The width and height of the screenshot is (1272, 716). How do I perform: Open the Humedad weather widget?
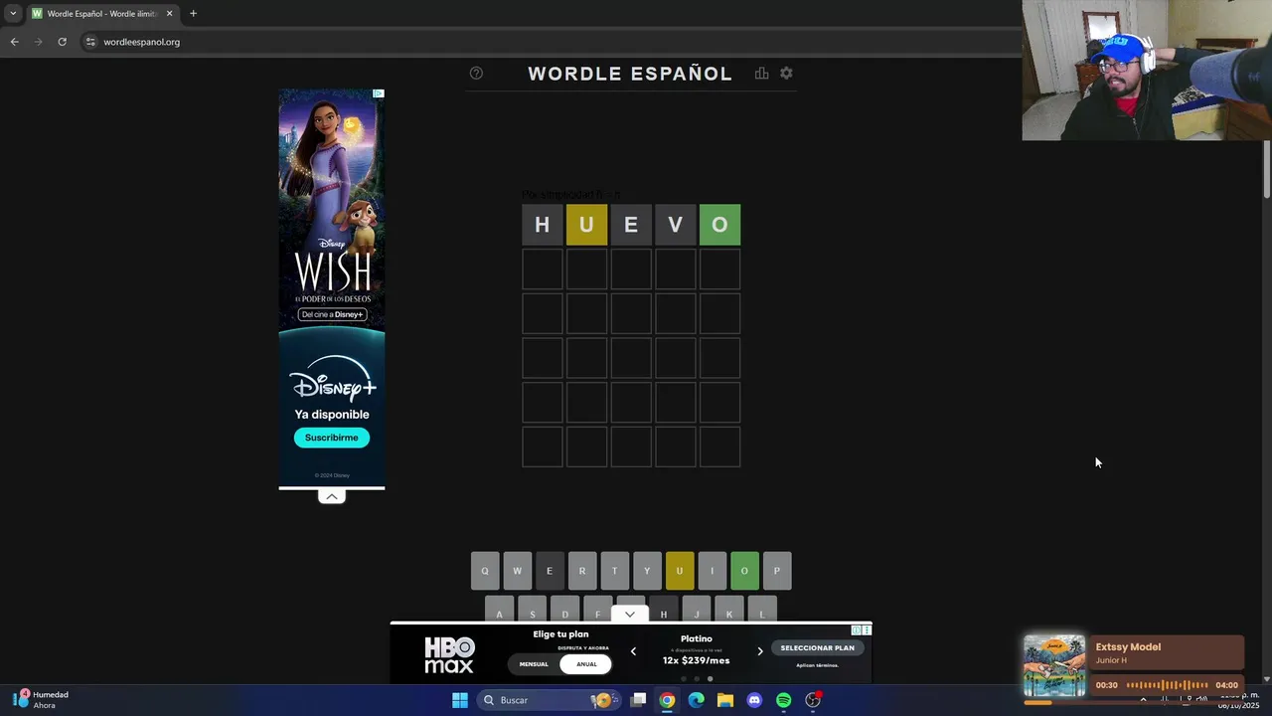[42, 700]
